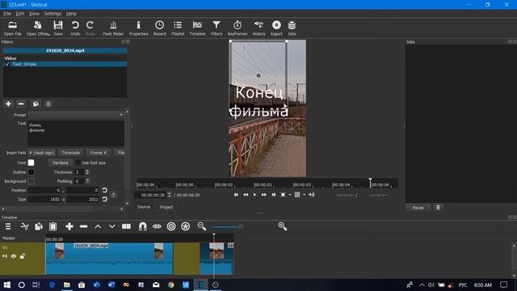This screenshot has width=517, height=291.
Task: Switch to the Project tab
Action: pyautogui.click(x=166, y=207)
